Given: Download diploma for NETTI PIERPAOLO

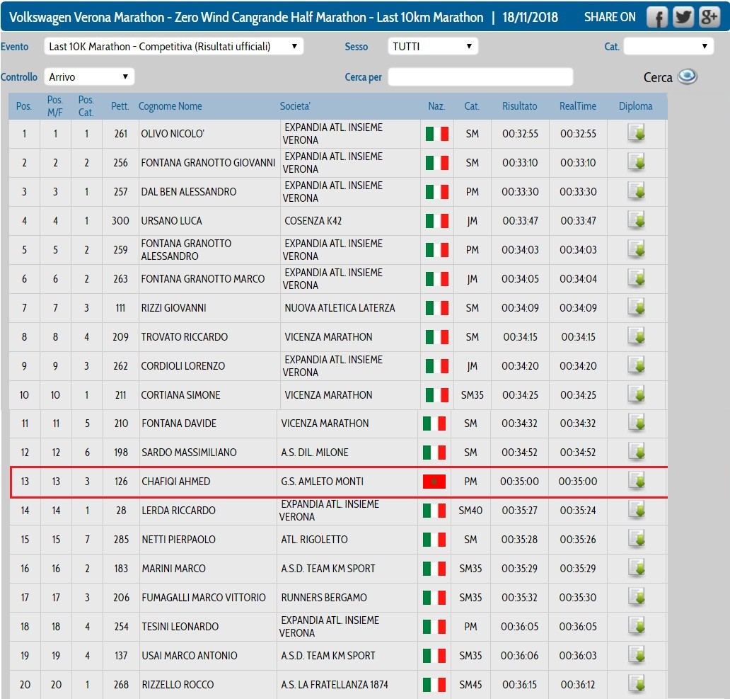Looking at the screenshot, I should 637,539.
